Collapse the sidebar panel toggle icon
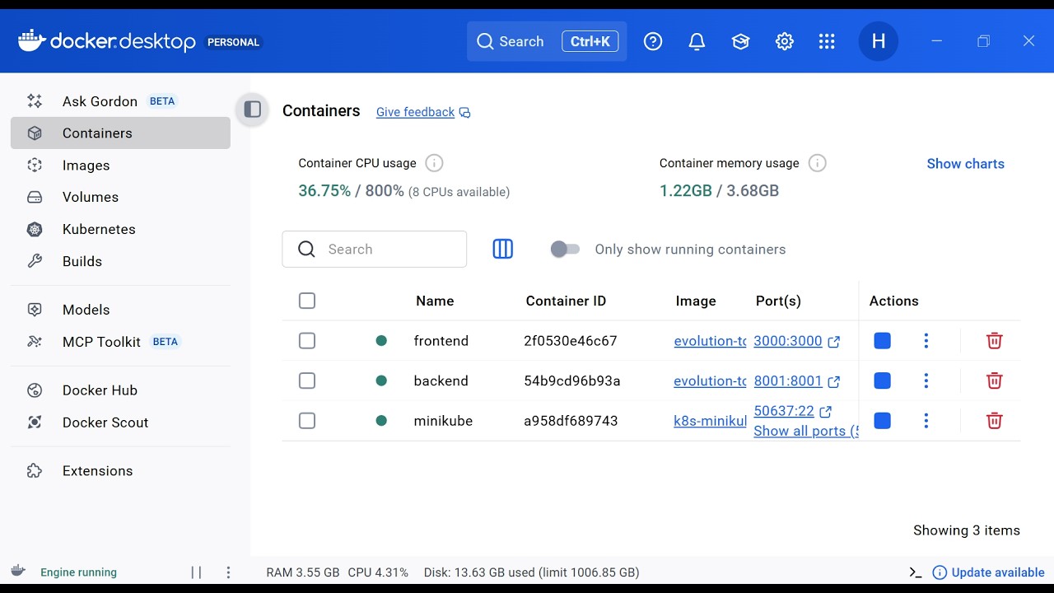Viewport: 1054px width, 593px height. click(253, 110)
